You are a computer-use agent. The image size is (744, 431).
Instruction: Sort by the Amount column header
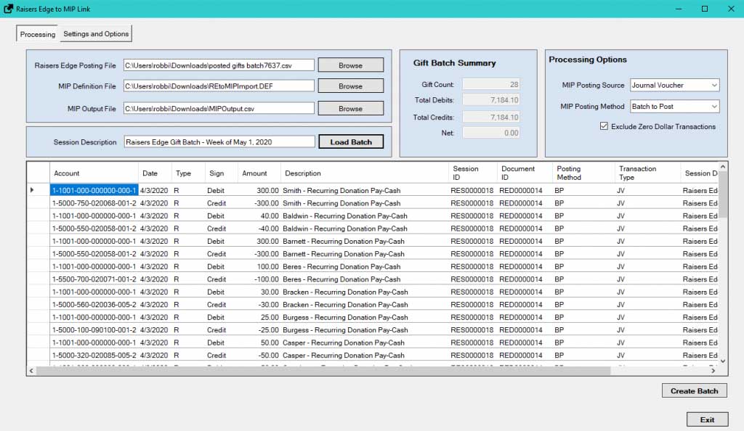click(259, 173)
